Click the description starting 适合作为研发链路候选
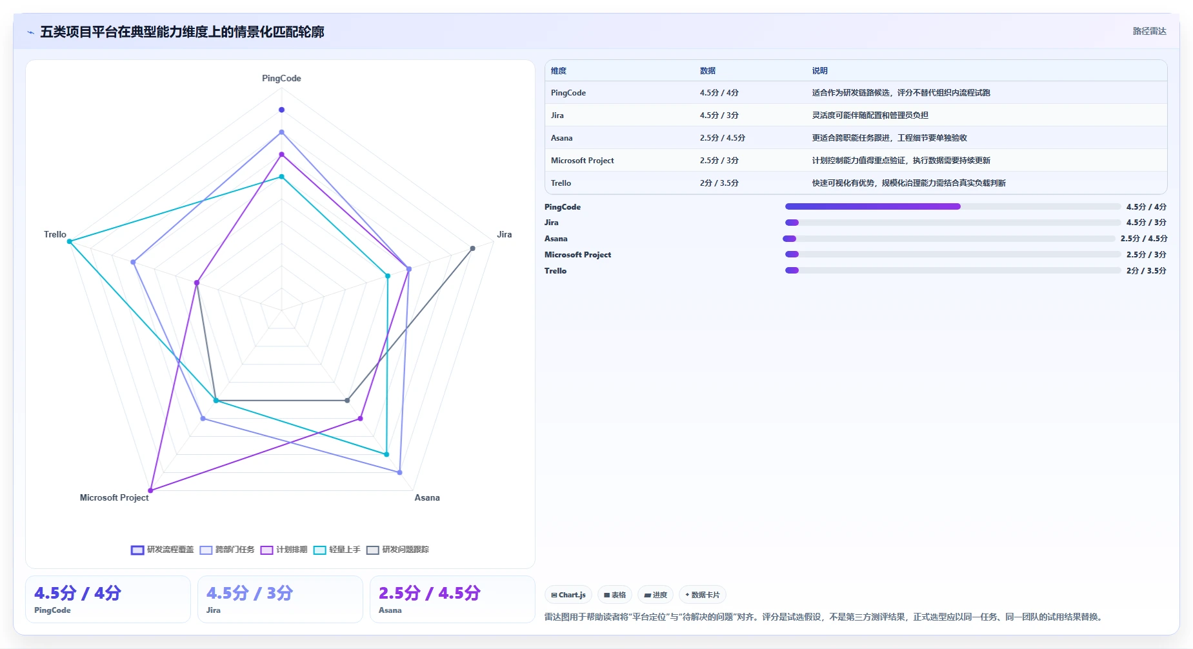 point(901,93)
